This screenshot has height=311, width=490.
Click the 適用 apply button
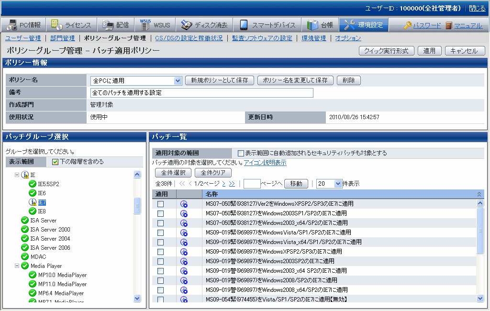coord(429,51)
